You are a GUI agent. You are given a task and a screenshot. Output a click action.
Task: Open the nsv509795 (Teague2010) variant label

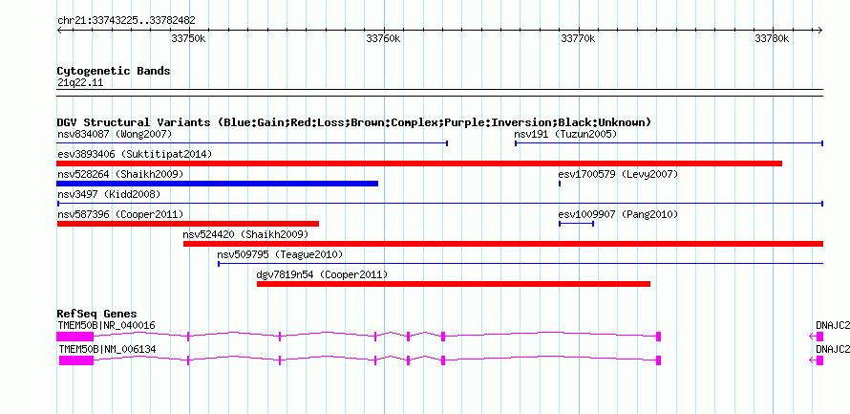pyautogui.click(x=280, y=254)
